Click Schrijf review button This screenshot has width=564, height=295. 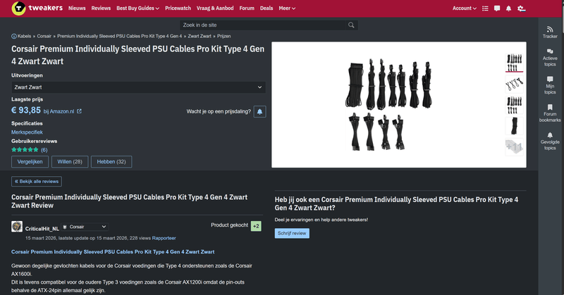(292, 233)
